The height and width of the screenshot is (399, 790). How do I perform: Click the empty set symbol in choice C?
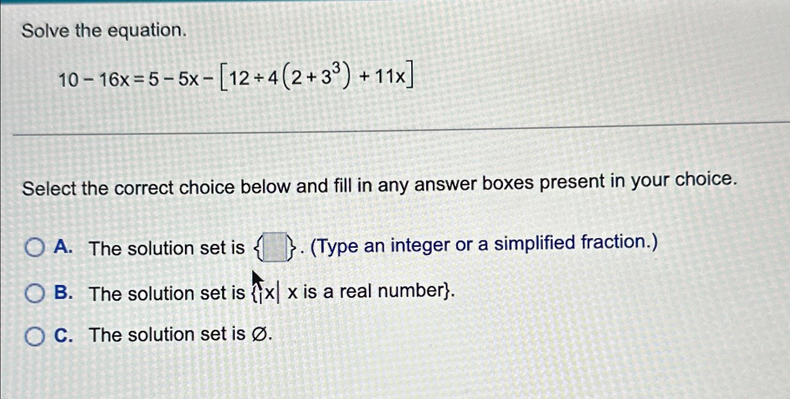[261, 334]
